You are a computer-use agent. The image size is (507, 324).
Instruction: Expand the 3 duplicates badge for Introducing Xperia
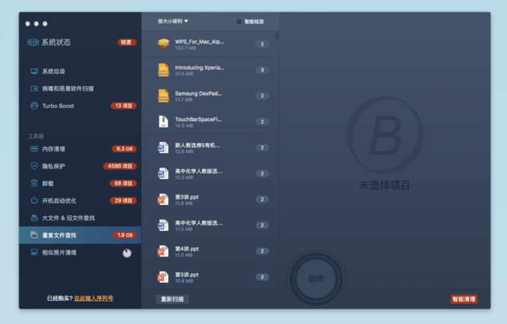(x=262, y=70)
